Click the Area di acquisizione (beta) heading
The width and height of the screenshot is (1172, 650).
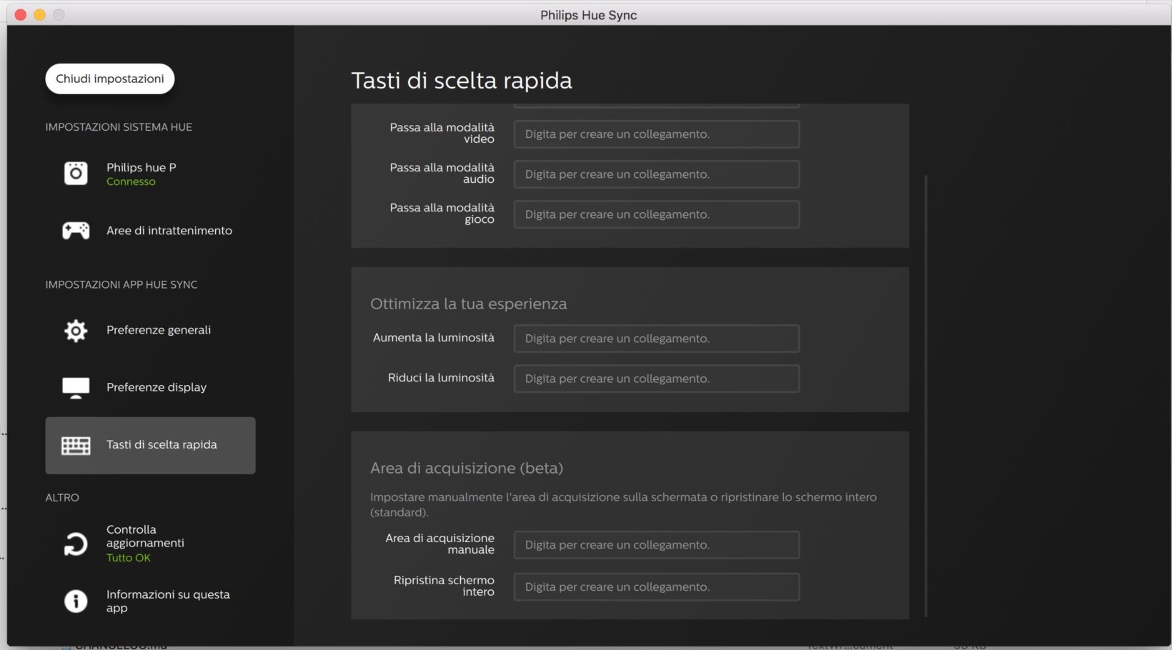coord(467,468)
